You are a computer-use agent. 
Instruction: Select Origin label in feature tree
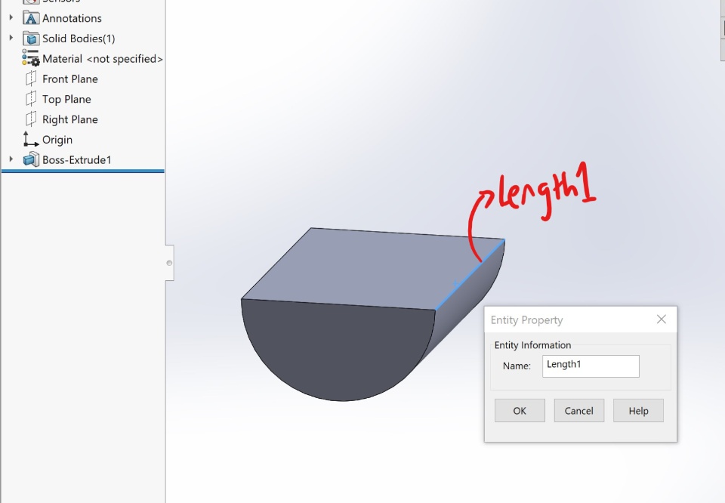point(57,140)
